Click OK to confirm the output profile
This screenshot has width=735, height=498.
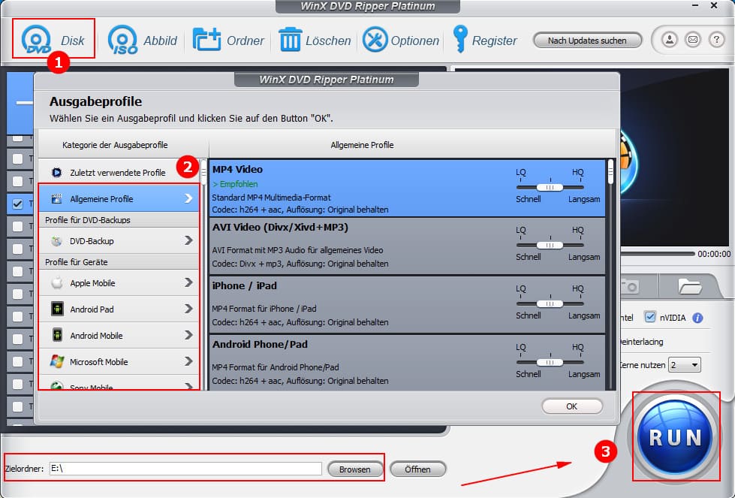[572, 406]
